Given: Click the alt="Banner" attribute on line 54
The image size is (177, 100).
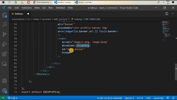Looking at the screenshot, I should 66,24.
